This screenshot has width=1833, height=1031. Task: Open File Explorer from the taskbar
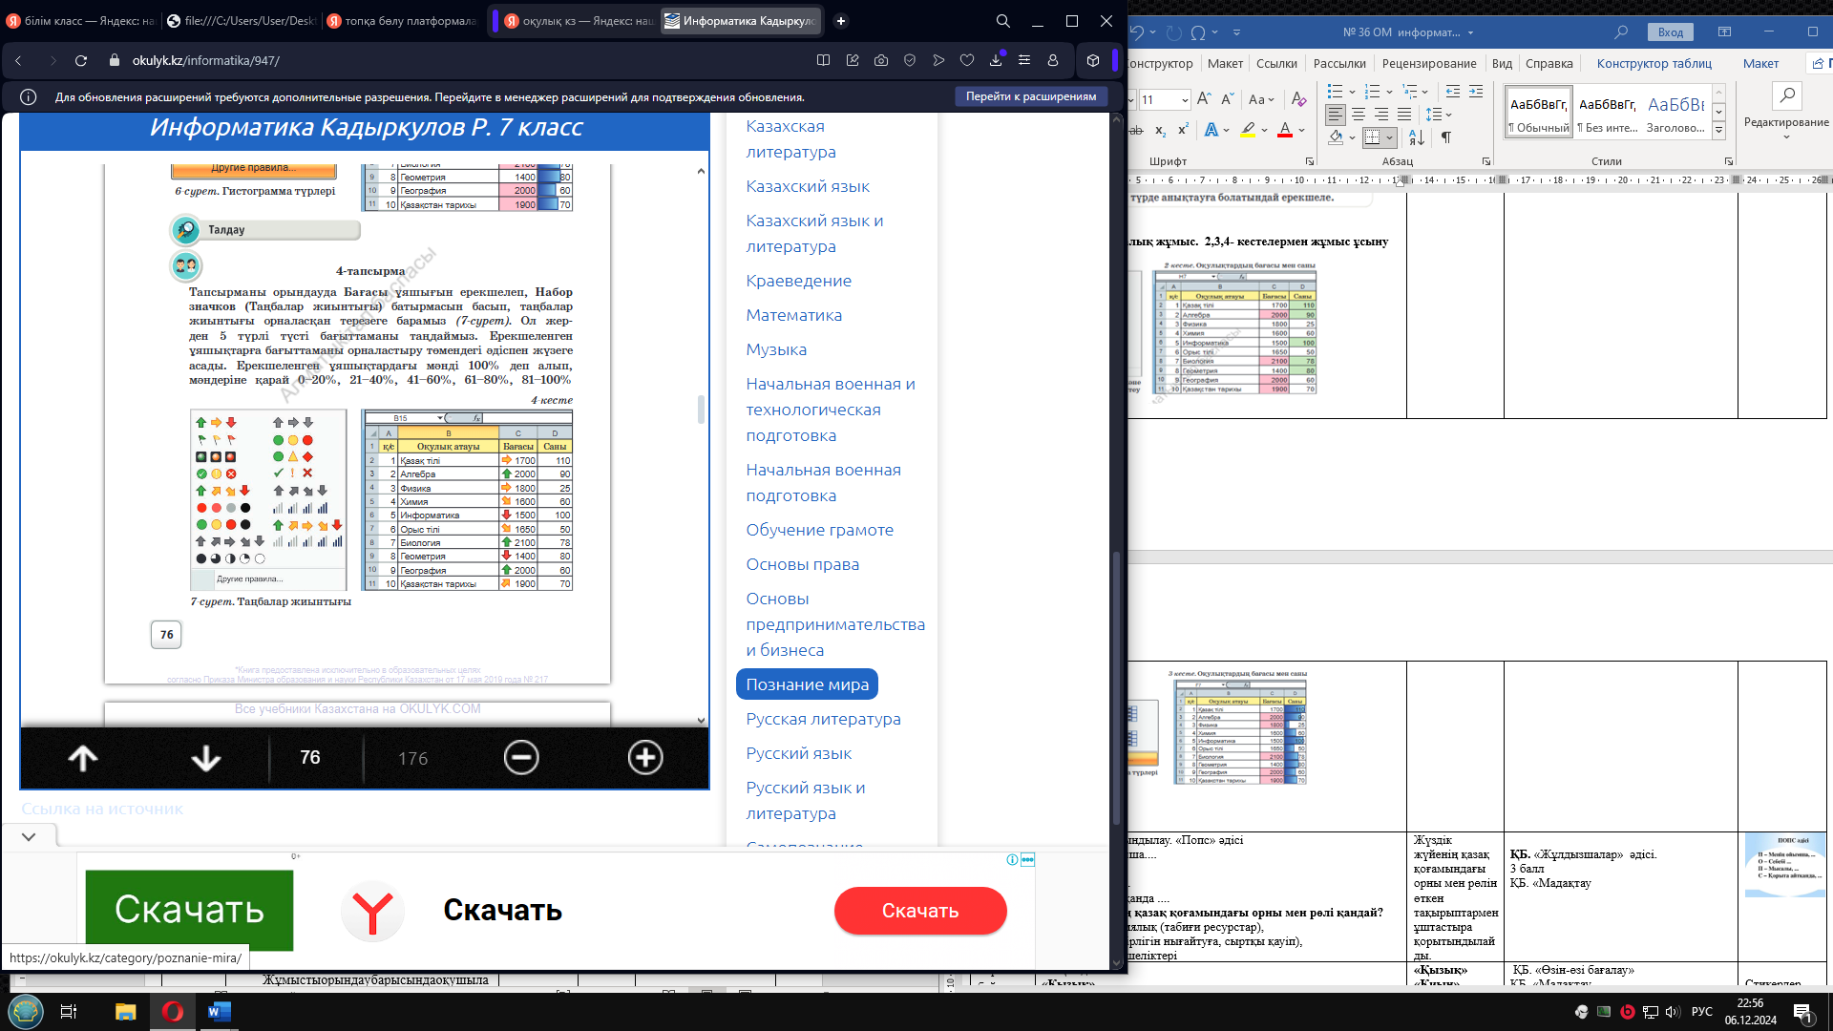[125, 1012]
